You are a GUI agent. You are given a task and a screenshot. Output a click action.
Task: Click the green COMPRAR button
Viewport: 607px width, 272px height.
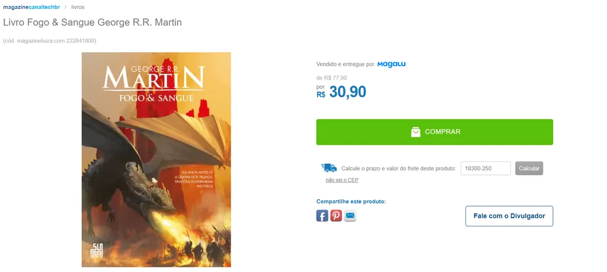[x=435, y=132]
